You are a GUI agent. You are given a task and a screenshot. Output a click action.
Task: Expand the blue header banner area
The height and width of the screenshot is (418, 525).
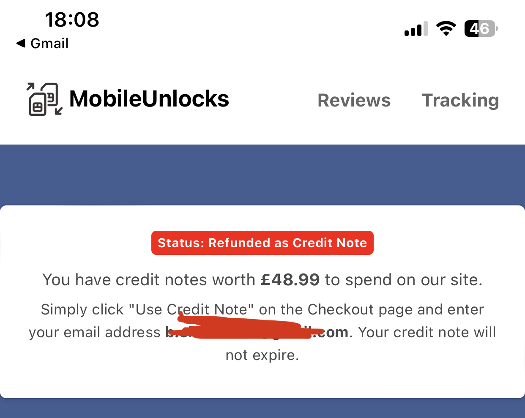[x=262, y=174]
